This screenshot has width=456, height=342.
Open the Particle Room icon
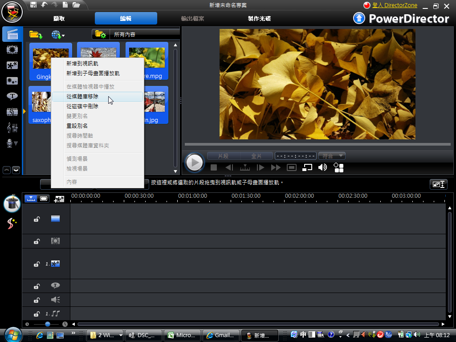point(12,81)
